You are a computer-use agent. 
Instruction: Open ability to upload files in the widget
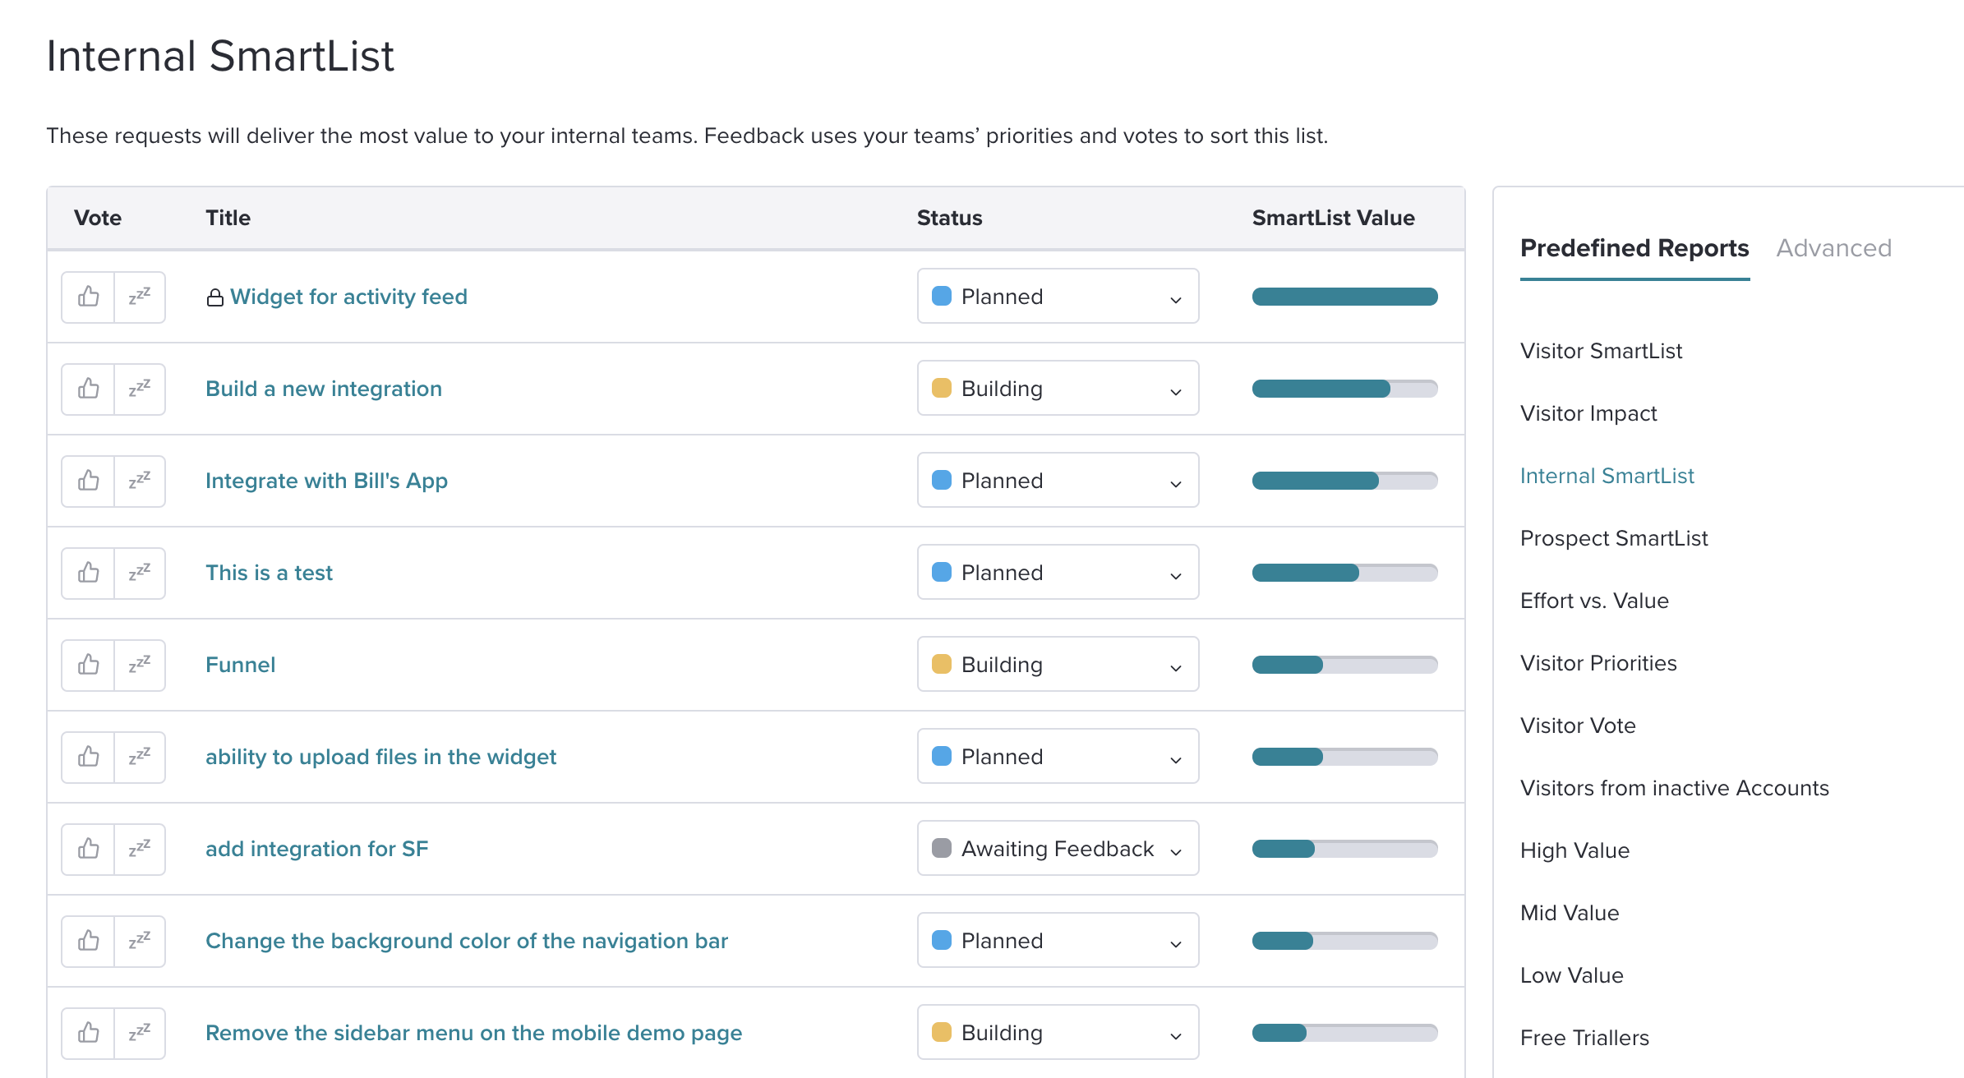pyautogui.click(x=380, y=757)
